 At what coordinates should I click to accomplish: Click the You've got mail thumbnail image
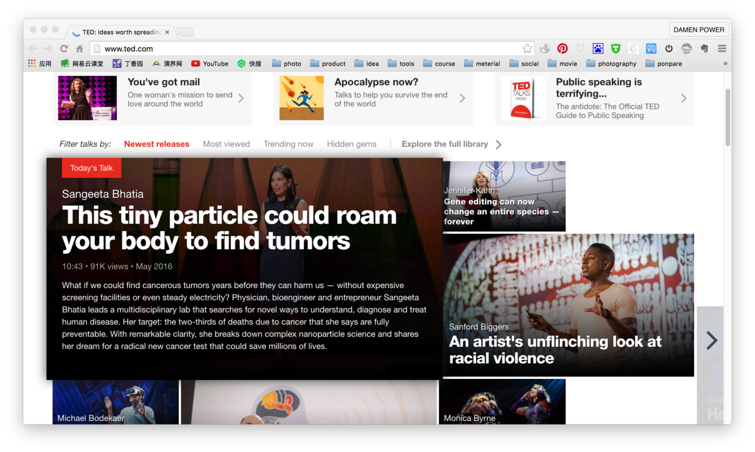[87, 98]
